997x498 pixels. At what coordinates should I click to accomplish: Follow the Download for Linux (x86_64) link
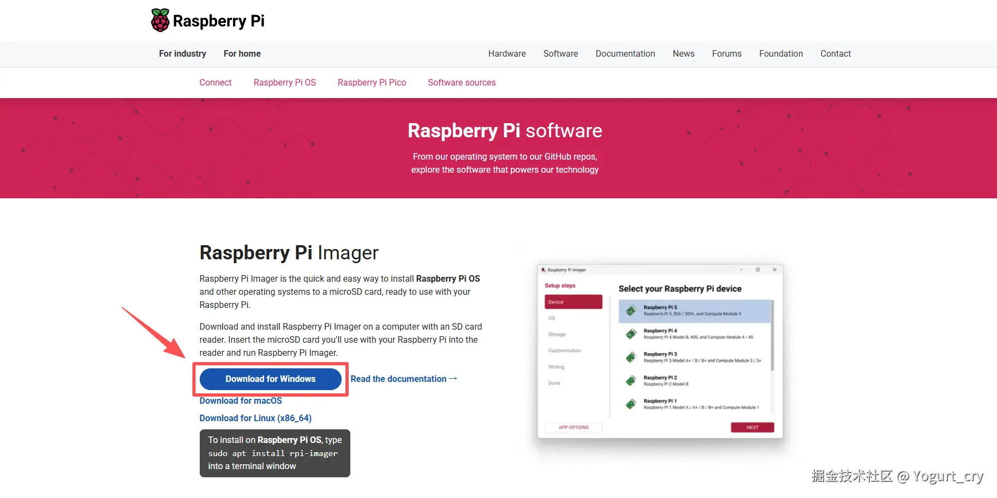[x=255, y=418]
